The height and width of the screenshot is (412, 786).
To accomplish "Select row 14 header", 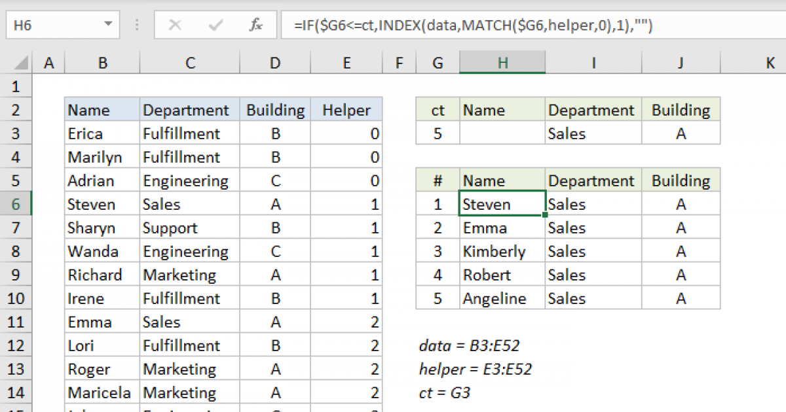I will 16,392.
